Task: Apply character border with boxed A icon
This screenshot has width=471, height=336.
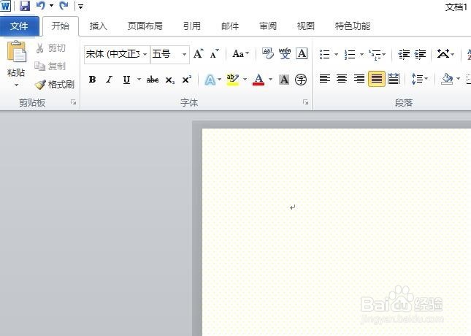Action: point(302,54)
